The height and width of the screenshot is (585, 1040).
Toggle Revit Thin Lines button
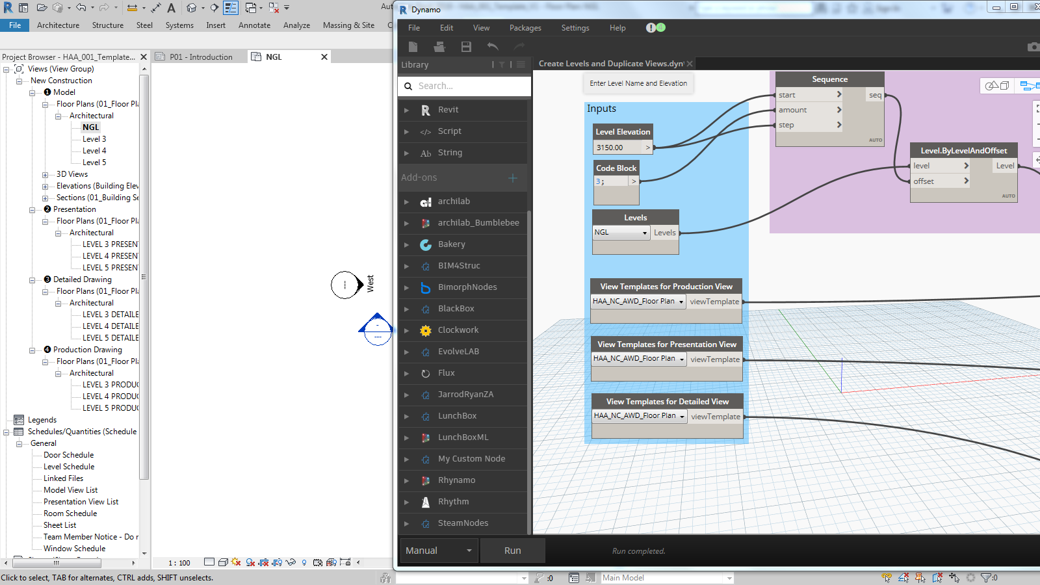231,8
